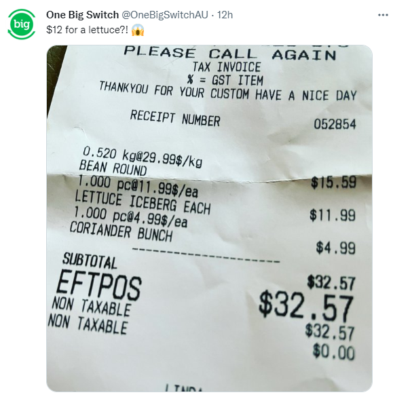393x399 pixels.
Task: Click the SUBTOTAL label on receipt
Action: pyautogui.click(x=90, y=261)
